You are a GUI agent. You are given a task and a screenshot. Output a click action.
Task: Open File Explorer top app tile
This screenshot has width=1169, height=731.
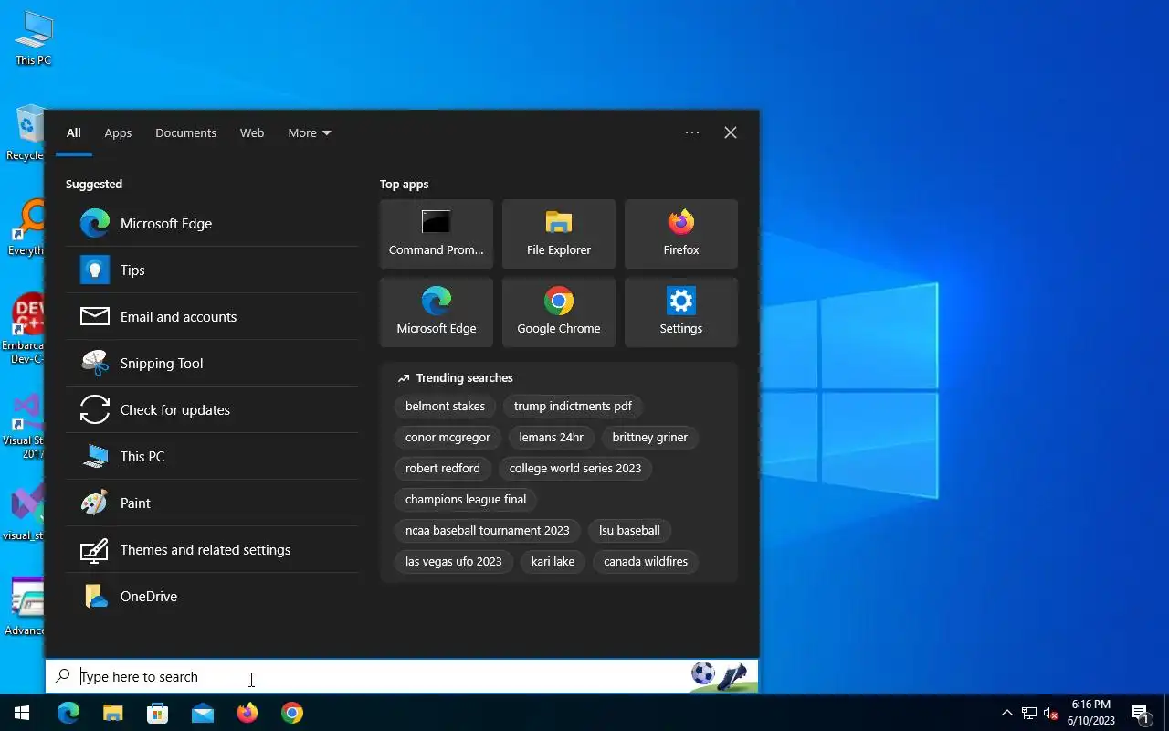coord(559,234)
